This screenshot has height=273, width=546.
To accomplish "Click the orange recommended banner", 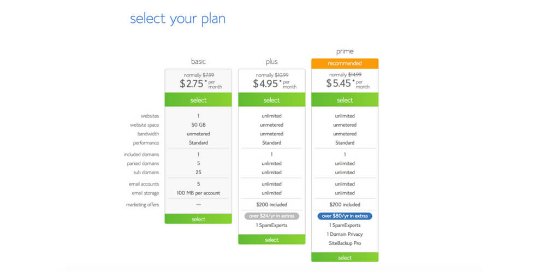I will [x=345, y=63].
